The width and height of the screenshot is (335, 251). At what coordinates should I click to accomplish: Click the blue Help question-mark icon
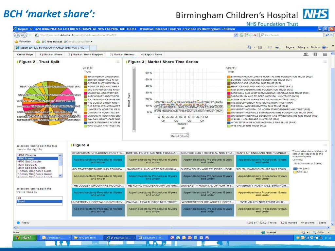click(324, 47)
